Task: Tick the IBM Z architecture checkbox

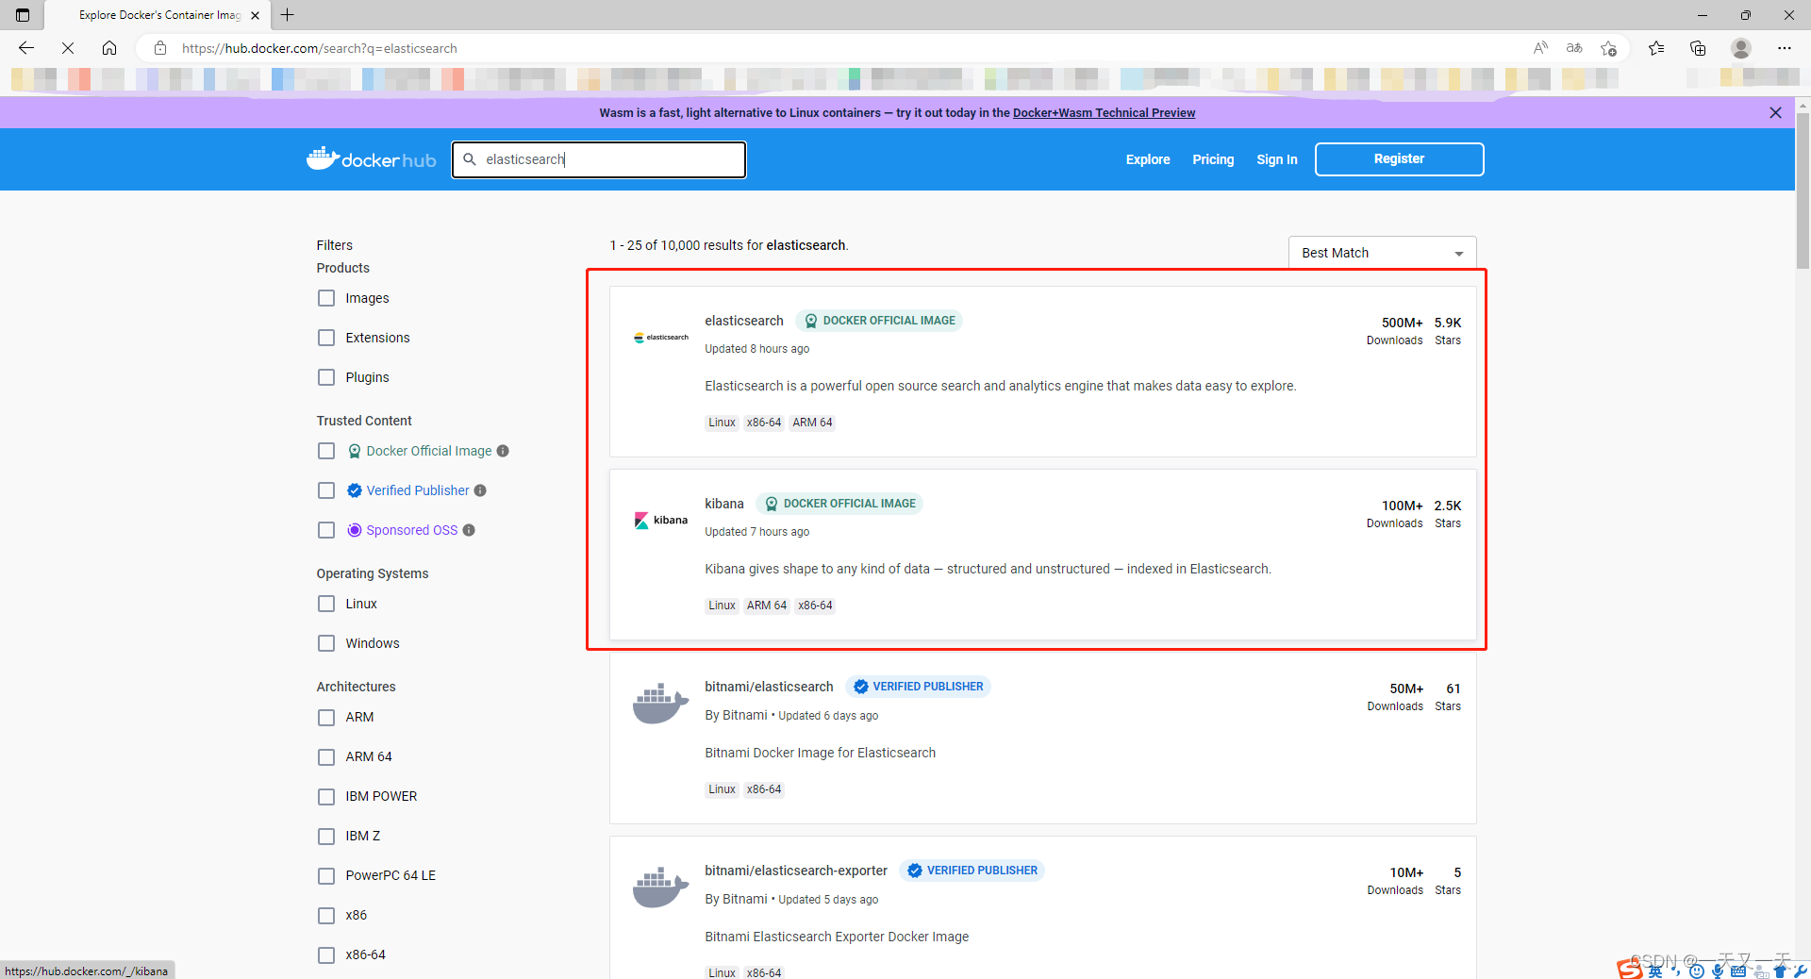Action: [x=326, y=837]
